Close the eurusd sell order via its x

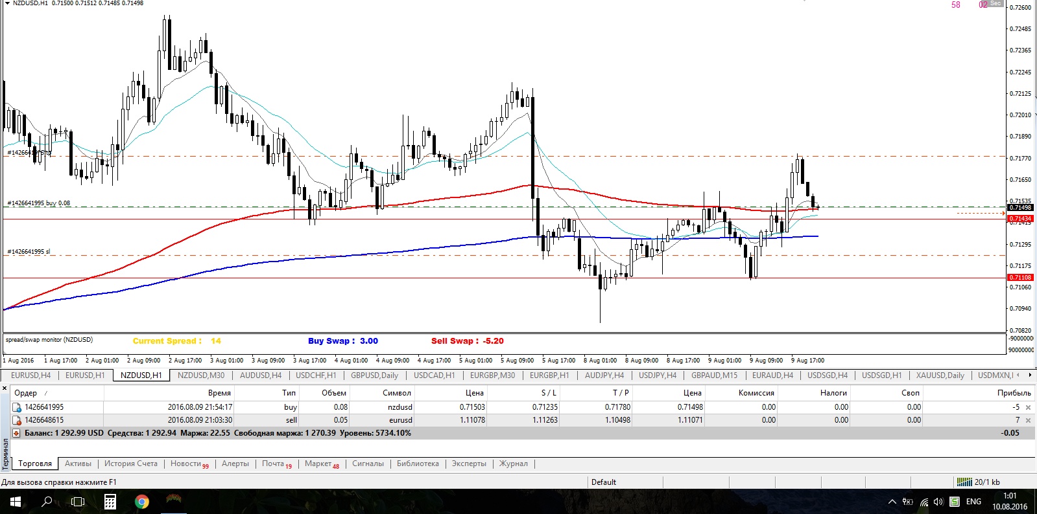[1028, 420]
